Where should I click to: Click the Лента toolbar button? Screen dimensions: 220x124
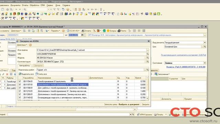[122, 31]
